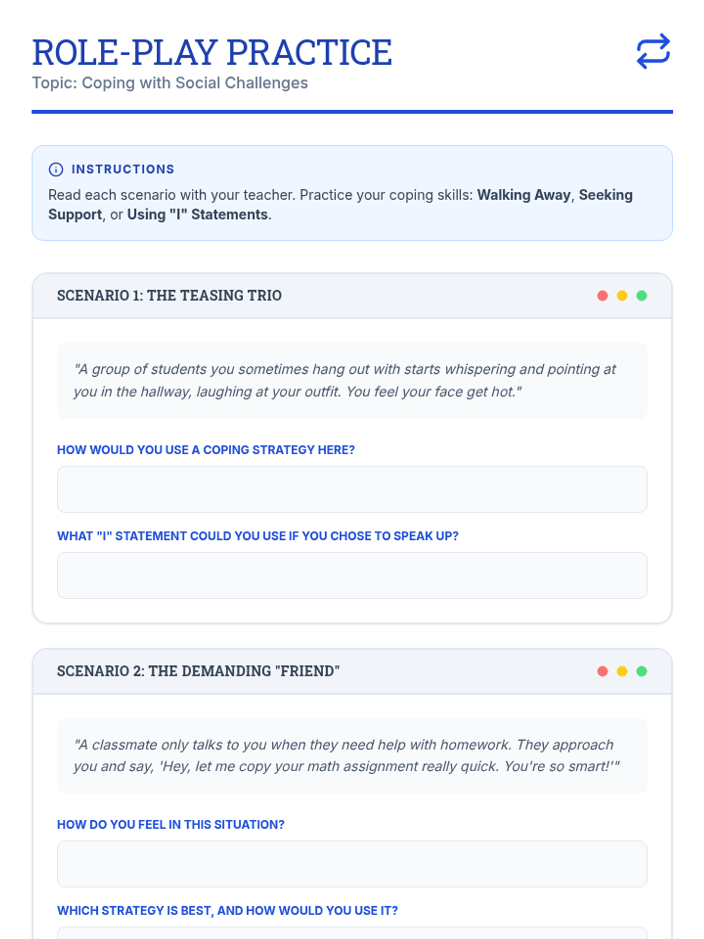The height and width of the screenshot is (939, 704).
Task: Click the math assignment copying scenario quote
Action: tap(346, 756)
